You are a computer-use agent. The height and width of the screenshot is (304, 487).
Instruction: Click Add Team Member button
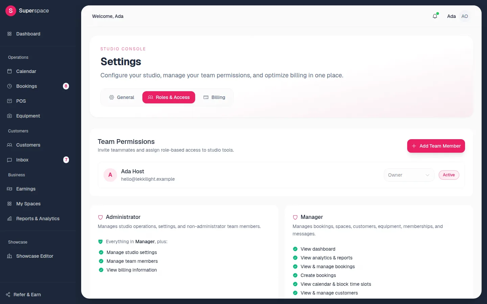click(x=436, y=146)
